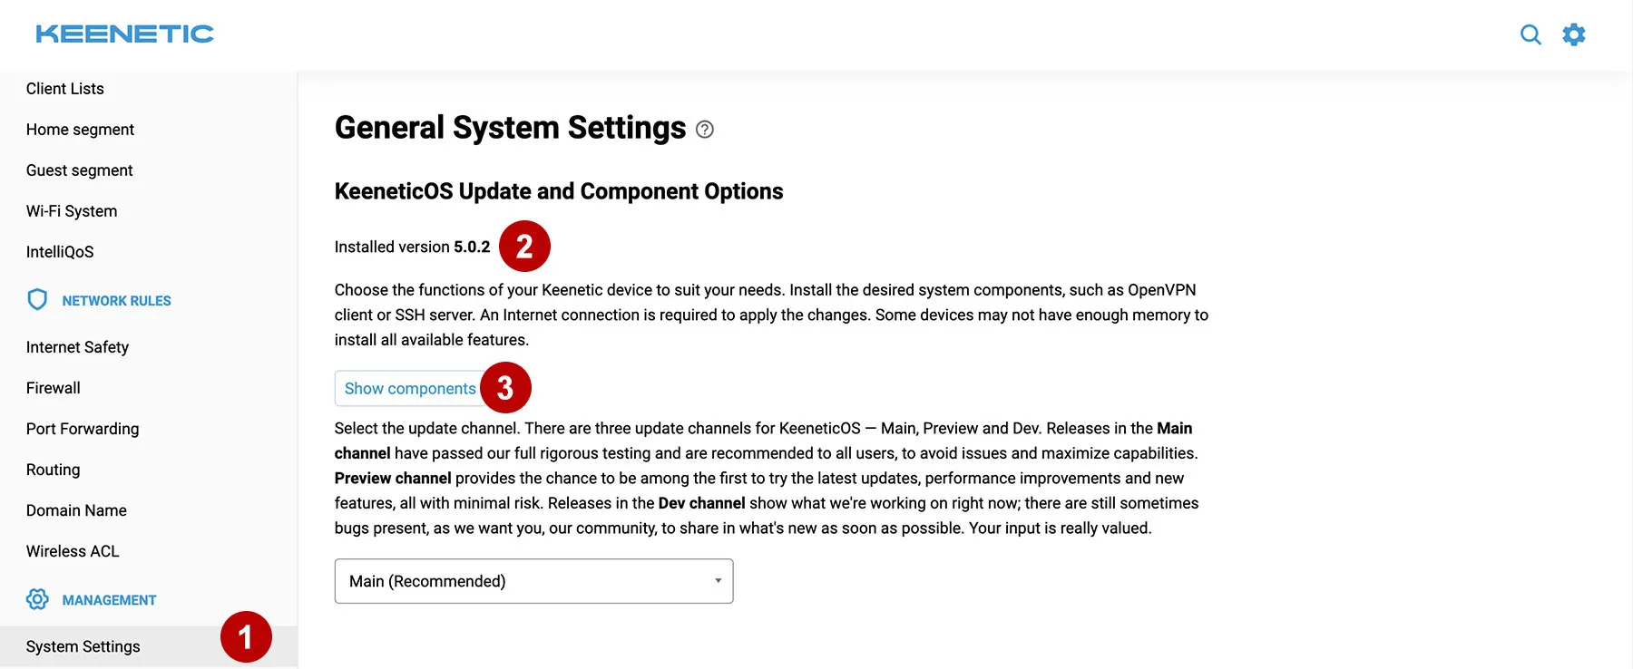Click the search magnifier icon
1633x669 pixels.
pyautogui.click(x=1530, y=34)
